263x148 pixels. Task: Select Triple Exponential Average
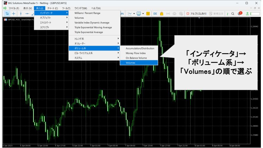pyautogui.click(x=95, y=32)
